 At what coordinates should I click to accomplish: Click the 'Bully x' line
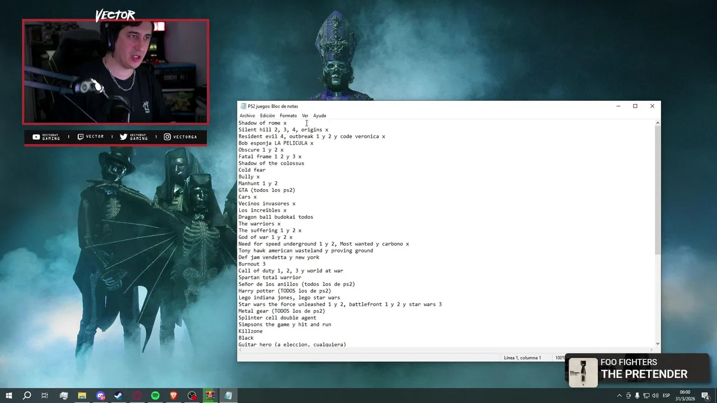[x=249, y=177]
